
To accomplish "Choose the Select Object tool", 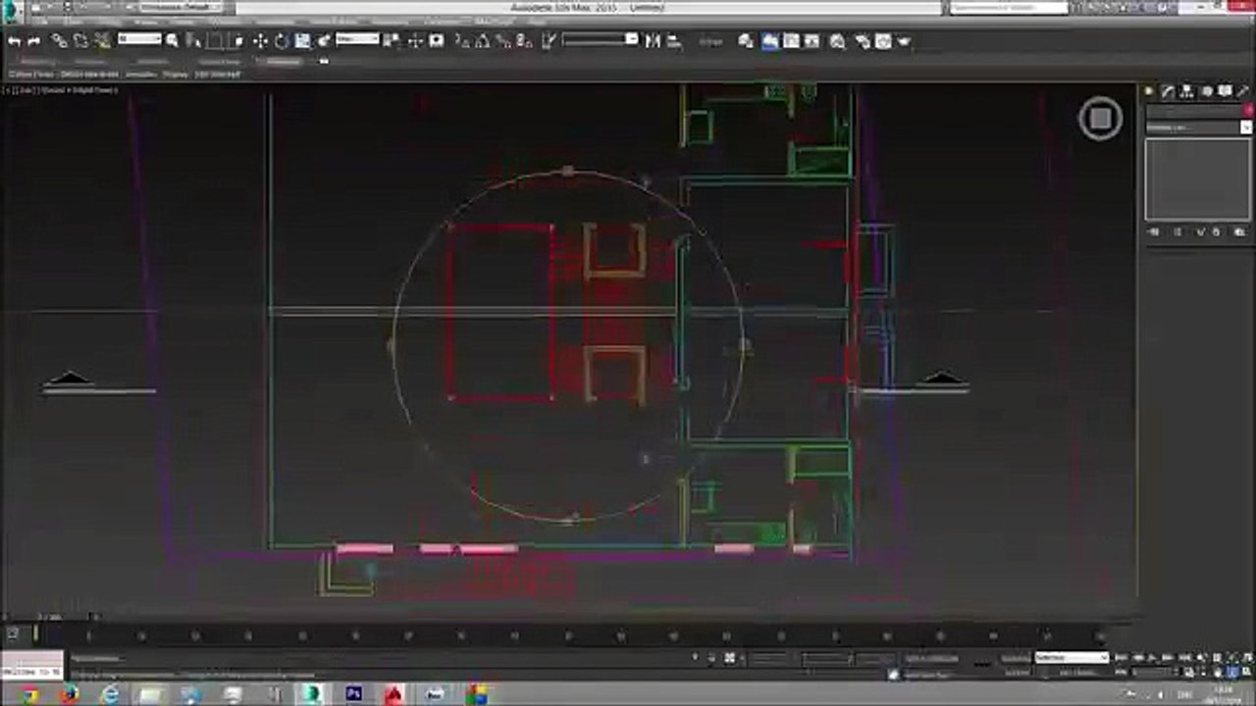I will (x=174, y=41).
